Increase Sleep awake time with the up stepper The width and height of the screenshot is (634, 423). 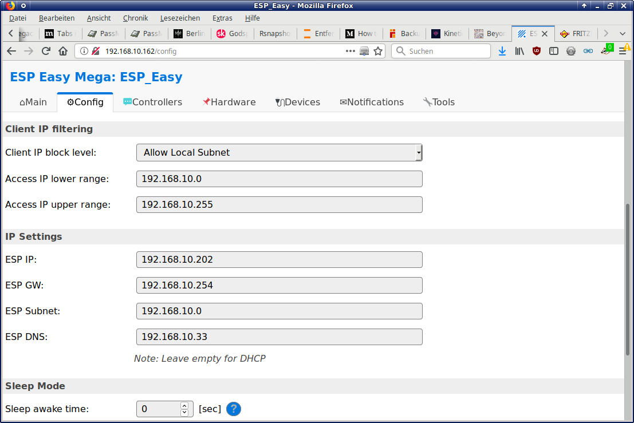[x=184, y=405]
